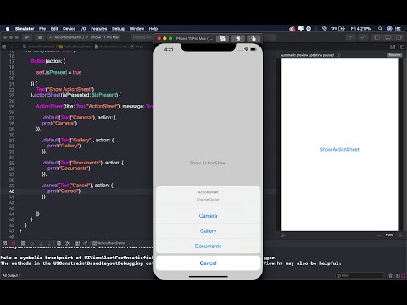This screenshot has width=407, height=305.
Task: Open ActionSheetDemo folder crumb in jump bar
Action: 75,47
